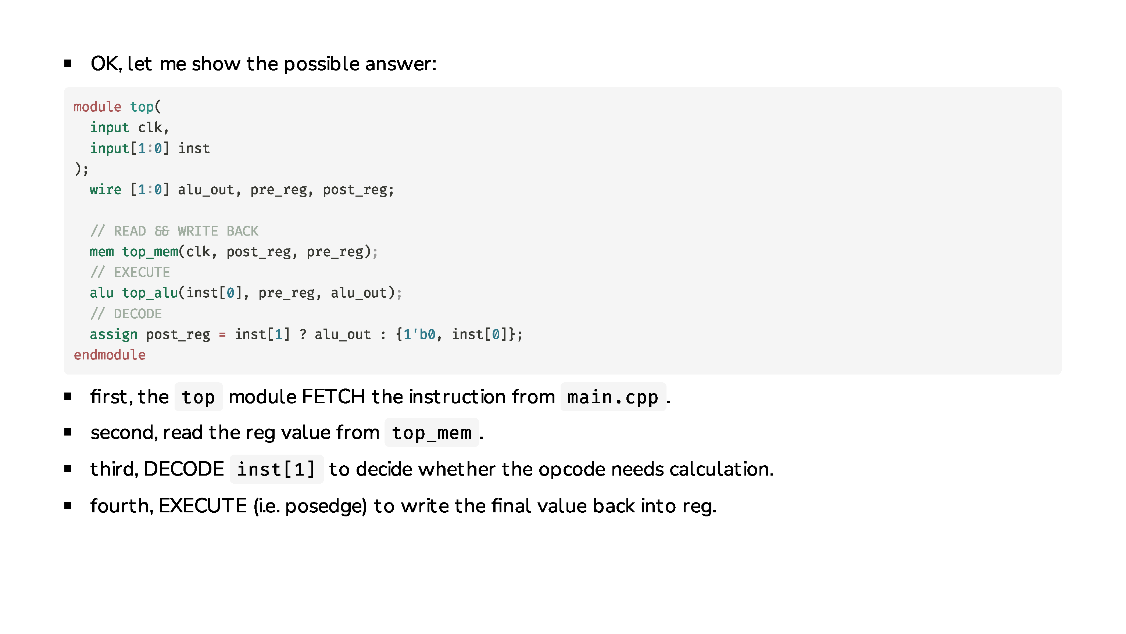Click the '// DECODE' comment line
This screenshot has width=1126, height=634.
pos(126,314)
